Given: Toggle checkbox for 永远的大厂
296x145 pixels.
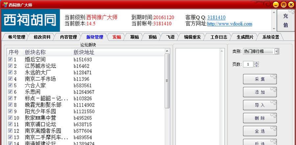Looking at the screenshot, I should (10, 72).
